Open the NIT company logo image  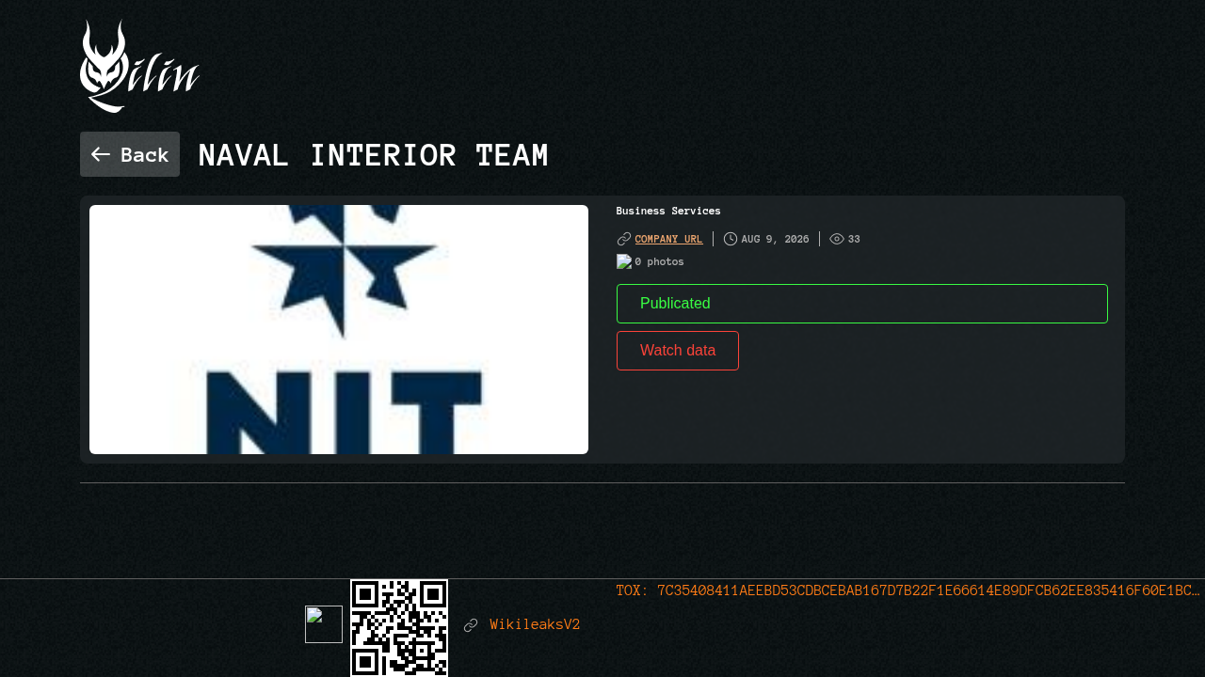point(339,329)
